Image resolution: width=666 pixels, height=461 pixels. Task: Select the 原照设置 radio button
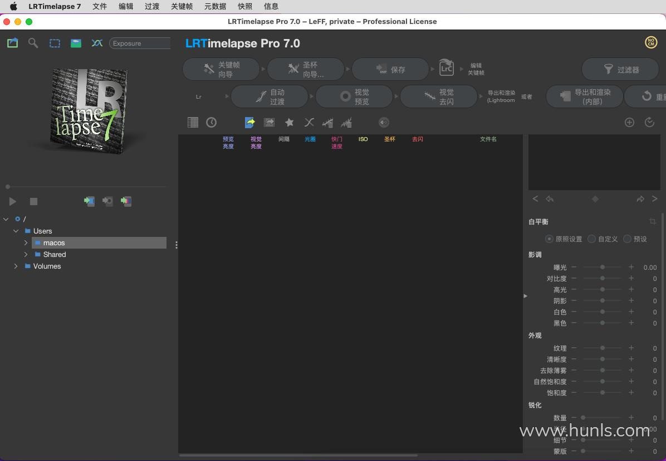(x=549, y=239)
